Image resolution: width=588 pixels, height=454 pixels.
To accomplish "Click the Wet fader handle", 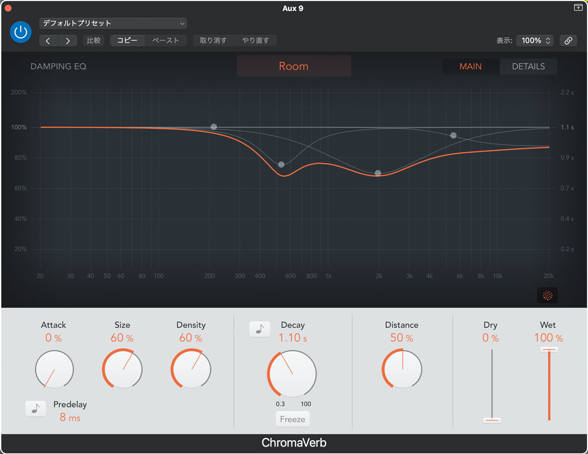I will pos(549,349).
